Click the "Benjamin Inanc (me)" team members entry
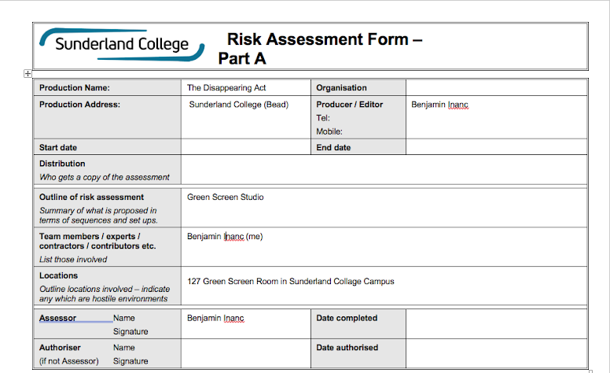 224,236
